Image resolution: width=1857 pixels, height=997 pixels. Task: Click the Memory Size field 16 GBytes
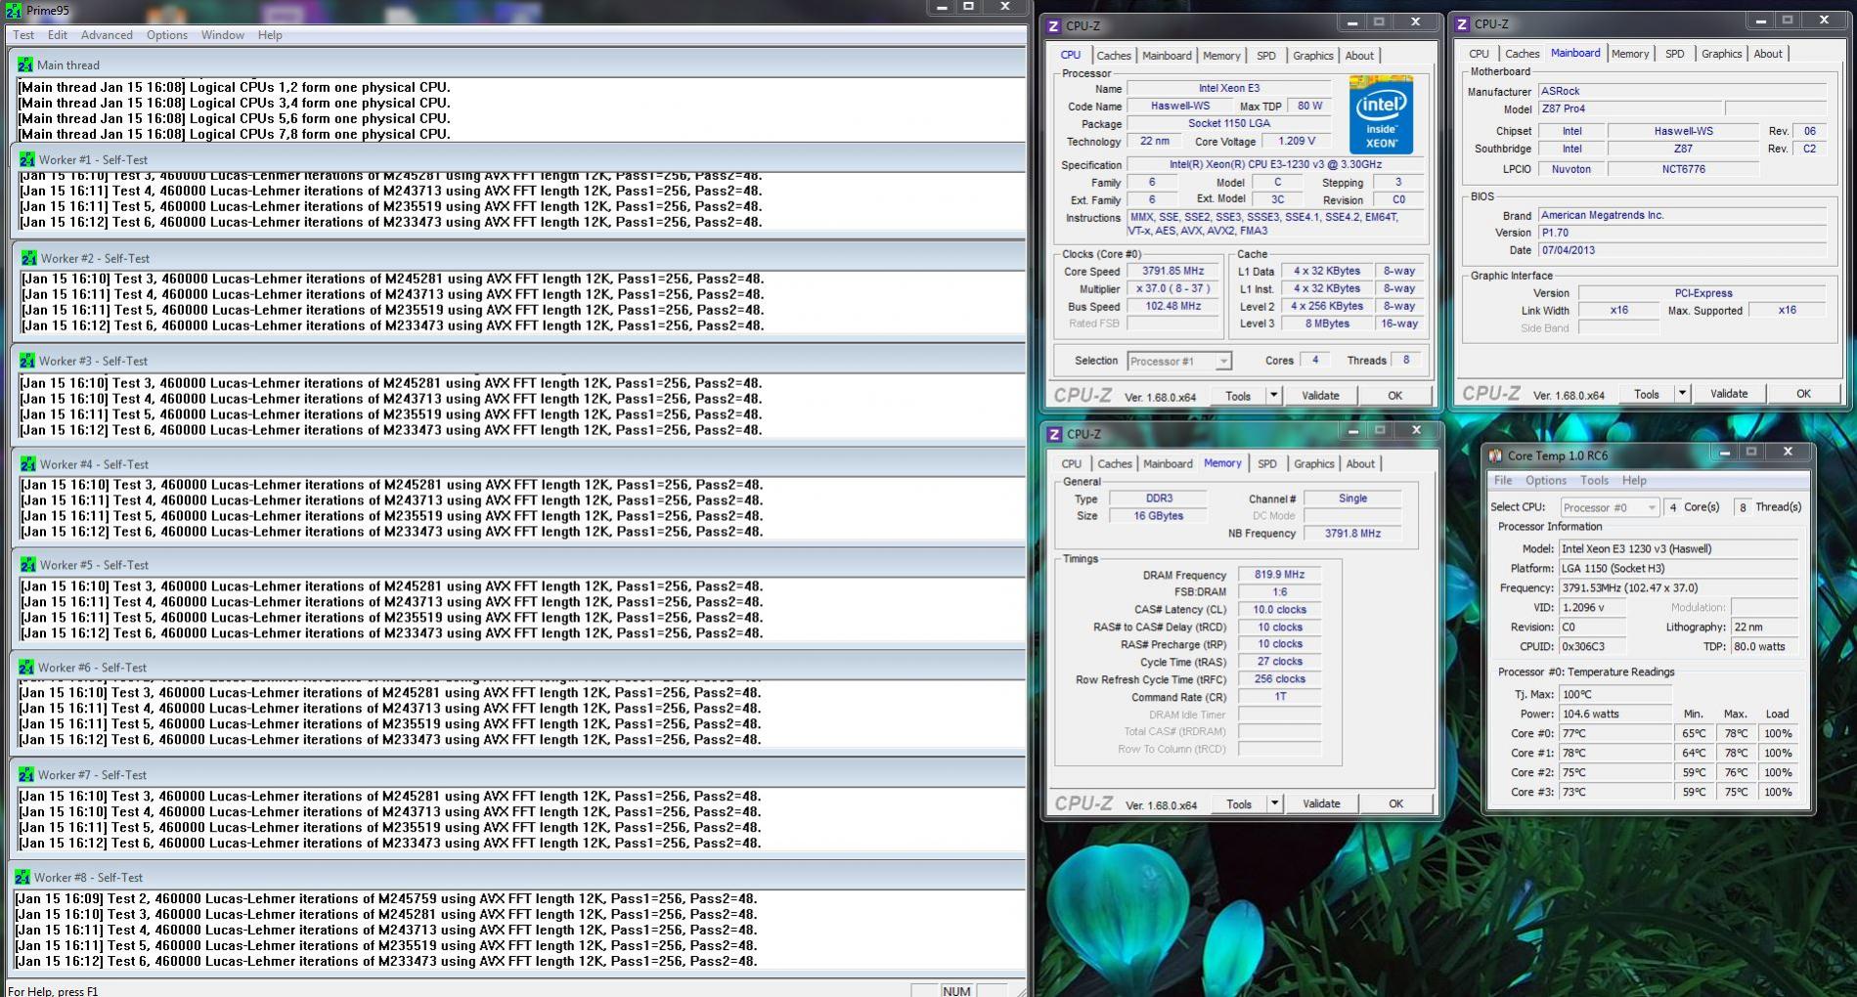[1159, 516]
